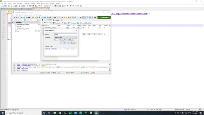This screenshot has height=115, width=204.
Task: Open Chrome from the taskbar
Action: coord(60,113)
